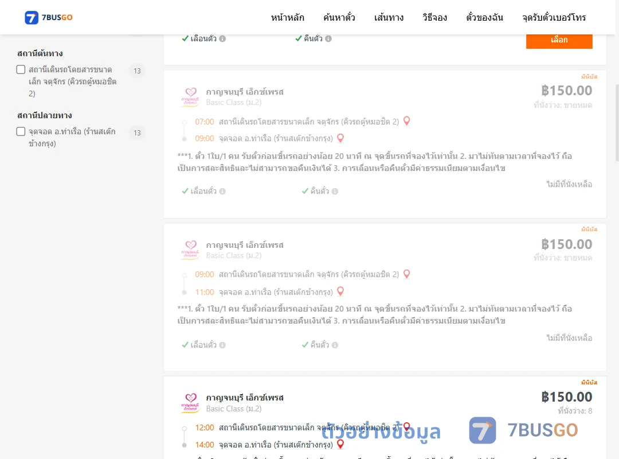The image size is (619, 459).
Task: Click map pin beside 07:00 departure station
Action: 406,121
